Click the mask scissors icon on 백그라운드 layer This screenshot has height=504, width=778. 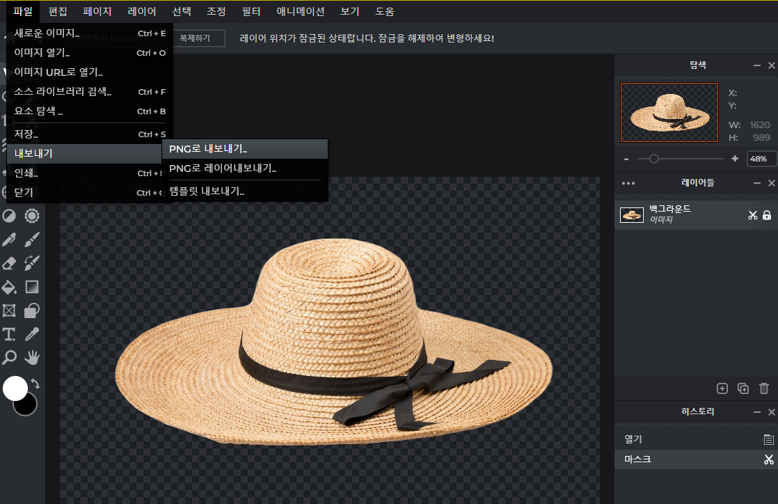click(x=753, y=215)
